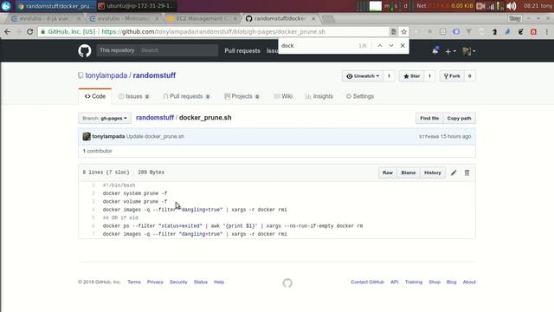Open footer Terms link

pos(134,282)
